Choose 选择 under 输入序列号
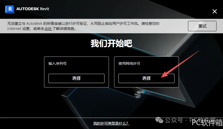Screen dimensions: 223x129 (x=76, y=78)
